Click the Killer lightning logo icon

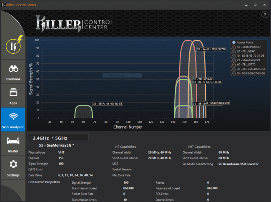[13, 45]
